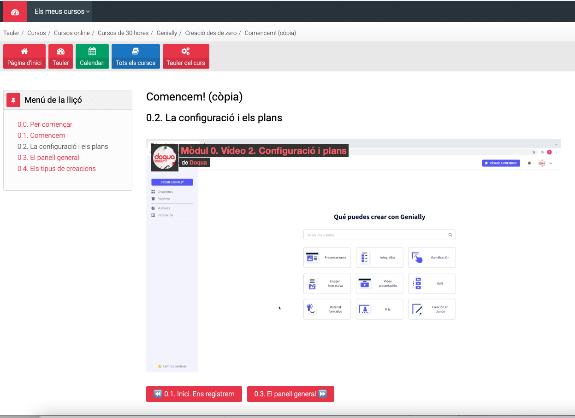Choose the Video presentación card
This screenshot has width=575, height=418.
coord(379,283)
